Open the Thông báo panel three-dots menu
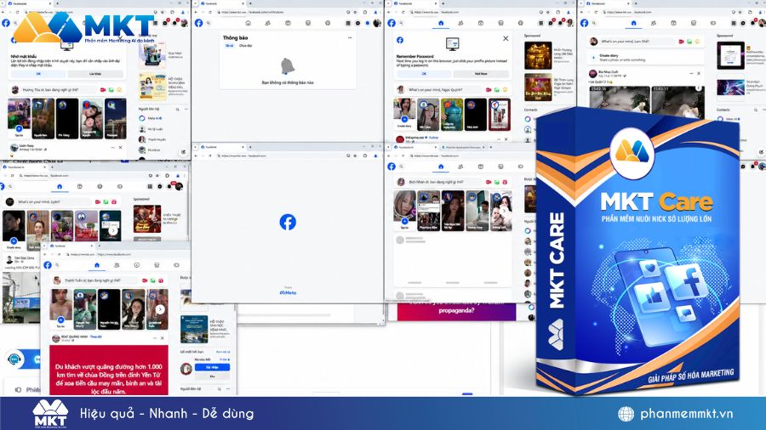The height and width of the screenshot is (430, 766). pyautogui.click(x=350, y=37)
